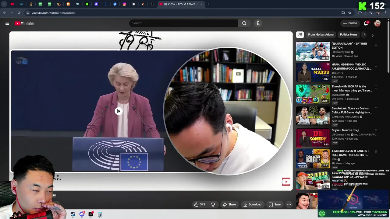Like the video with thumbs up
The image size is (390, 219).
200,204
